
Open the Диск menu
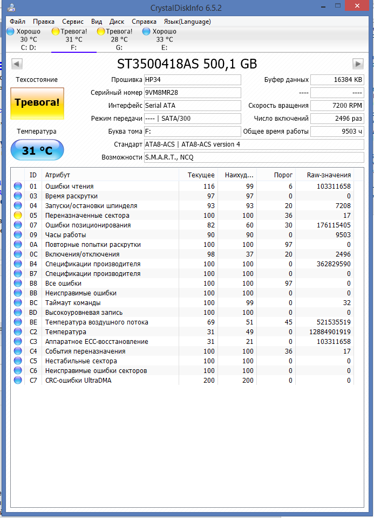click(x=117, y=22)
